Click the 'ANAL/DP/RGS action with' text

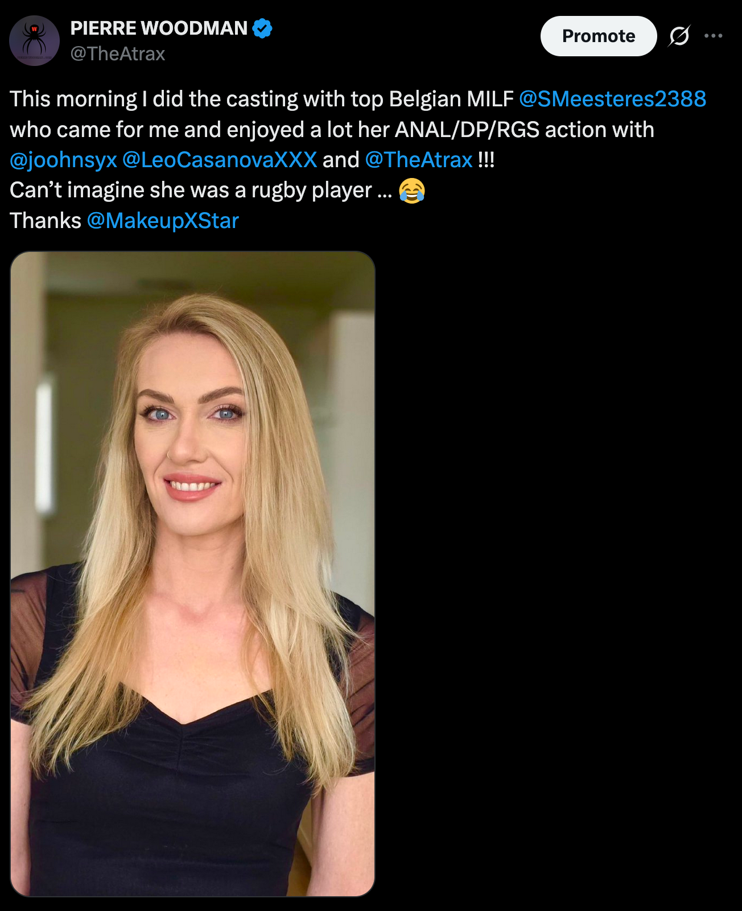coord(525,130)
